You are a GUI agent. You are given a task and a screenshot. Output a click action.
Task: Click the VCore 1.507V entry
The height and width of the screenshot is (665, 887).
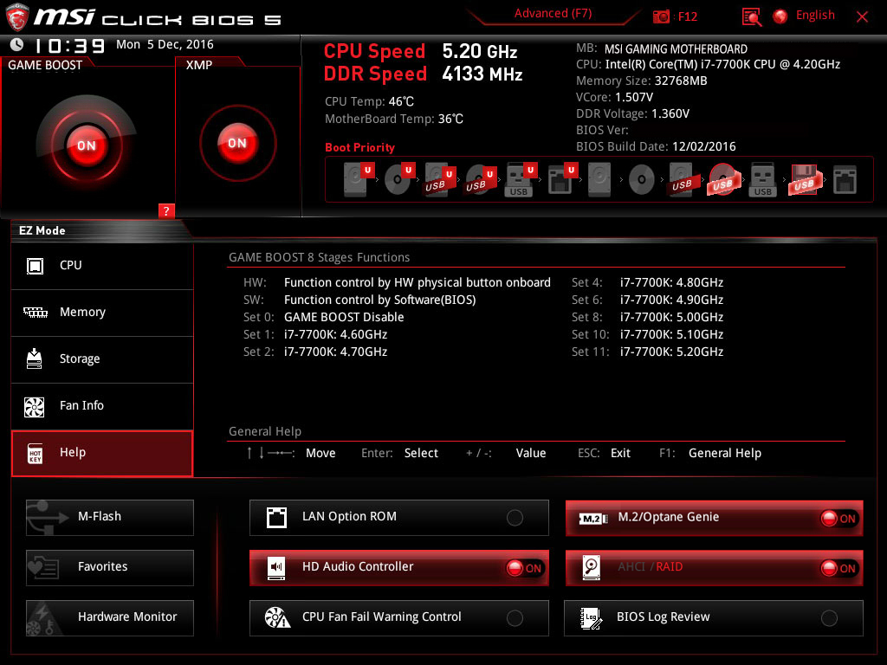point(614,97)
